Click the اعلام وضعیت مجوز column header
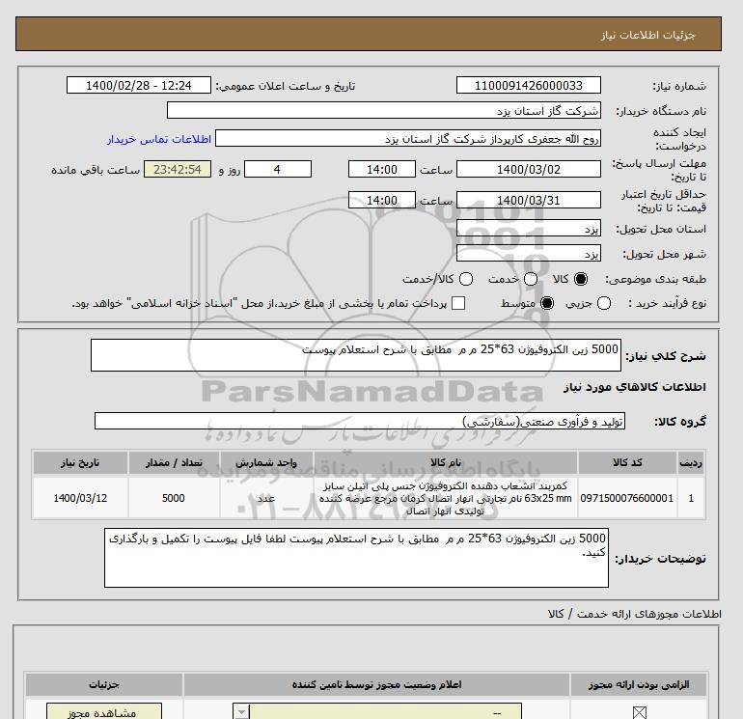 point(376,684)
